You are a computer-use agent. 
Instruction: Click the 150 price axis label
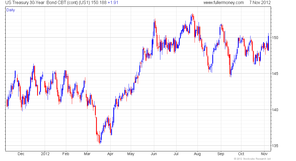[275, 38]
